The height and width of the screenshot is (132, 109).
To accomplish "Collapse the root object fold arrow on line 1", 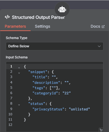I will [19, 68].
